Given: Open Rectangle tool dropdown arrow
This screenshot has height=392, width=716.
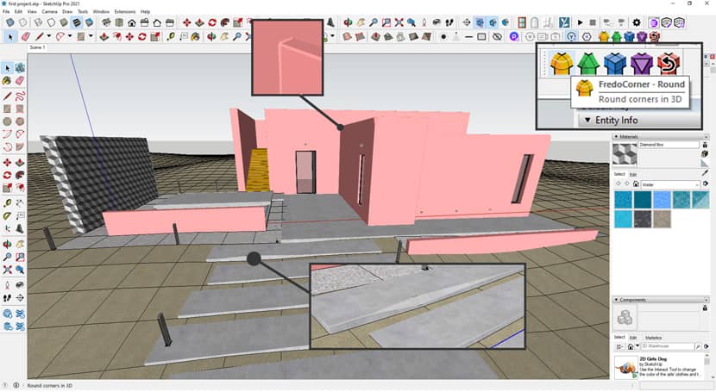Looking at the screenshot, I should coord(91,36).
